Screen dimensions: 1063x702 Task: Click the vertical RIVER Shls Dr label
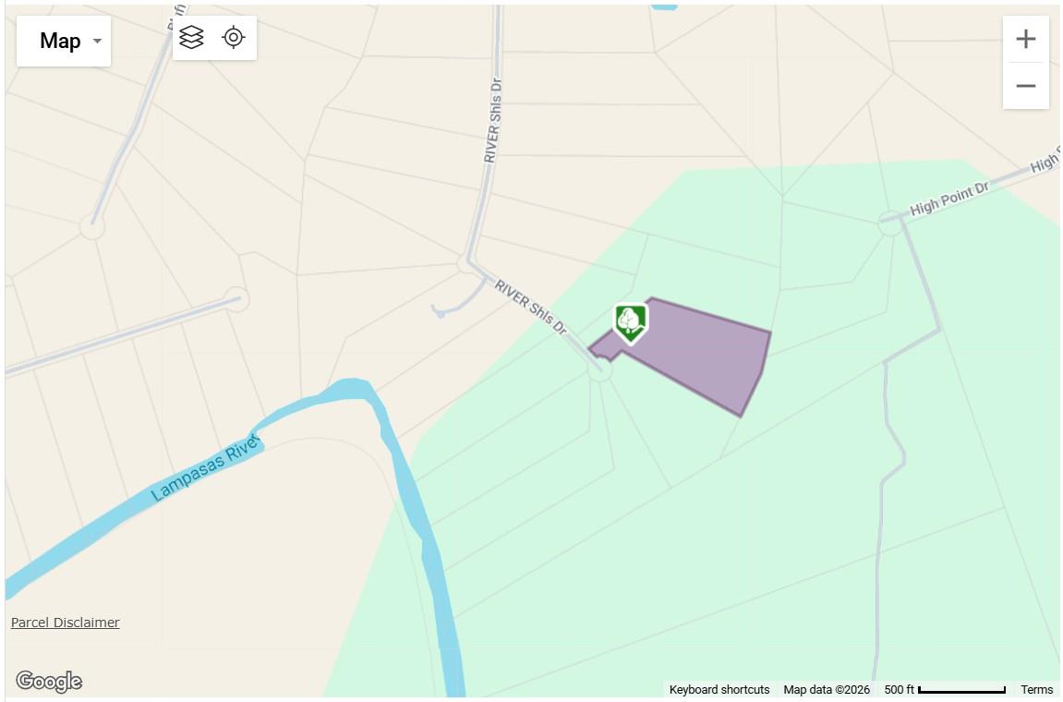pos(493,120)
